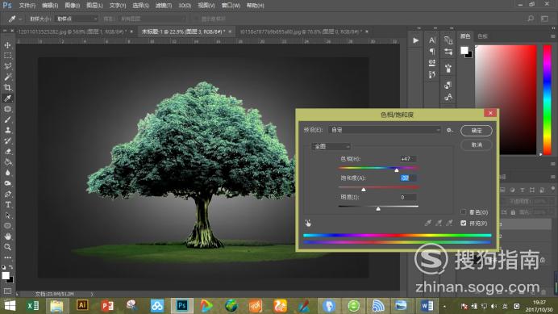Select the Zoom magnifier tool

[x=7, y=247]
